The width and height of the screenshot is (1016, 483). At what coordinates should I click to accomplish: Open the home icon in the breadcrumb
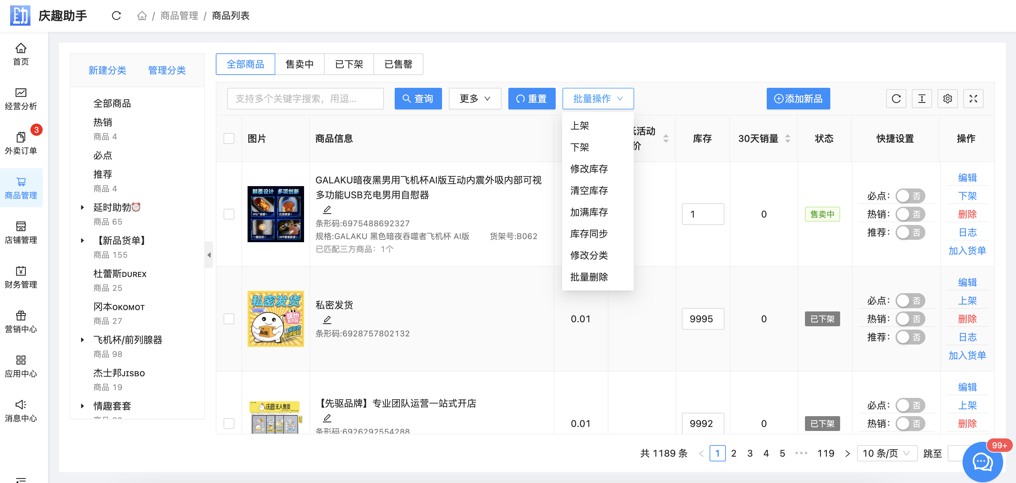(142, 16)
